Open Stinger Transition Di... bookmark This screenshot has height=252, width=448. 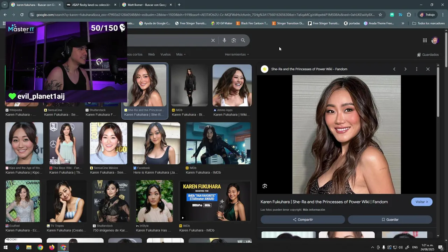pos(288,23)
